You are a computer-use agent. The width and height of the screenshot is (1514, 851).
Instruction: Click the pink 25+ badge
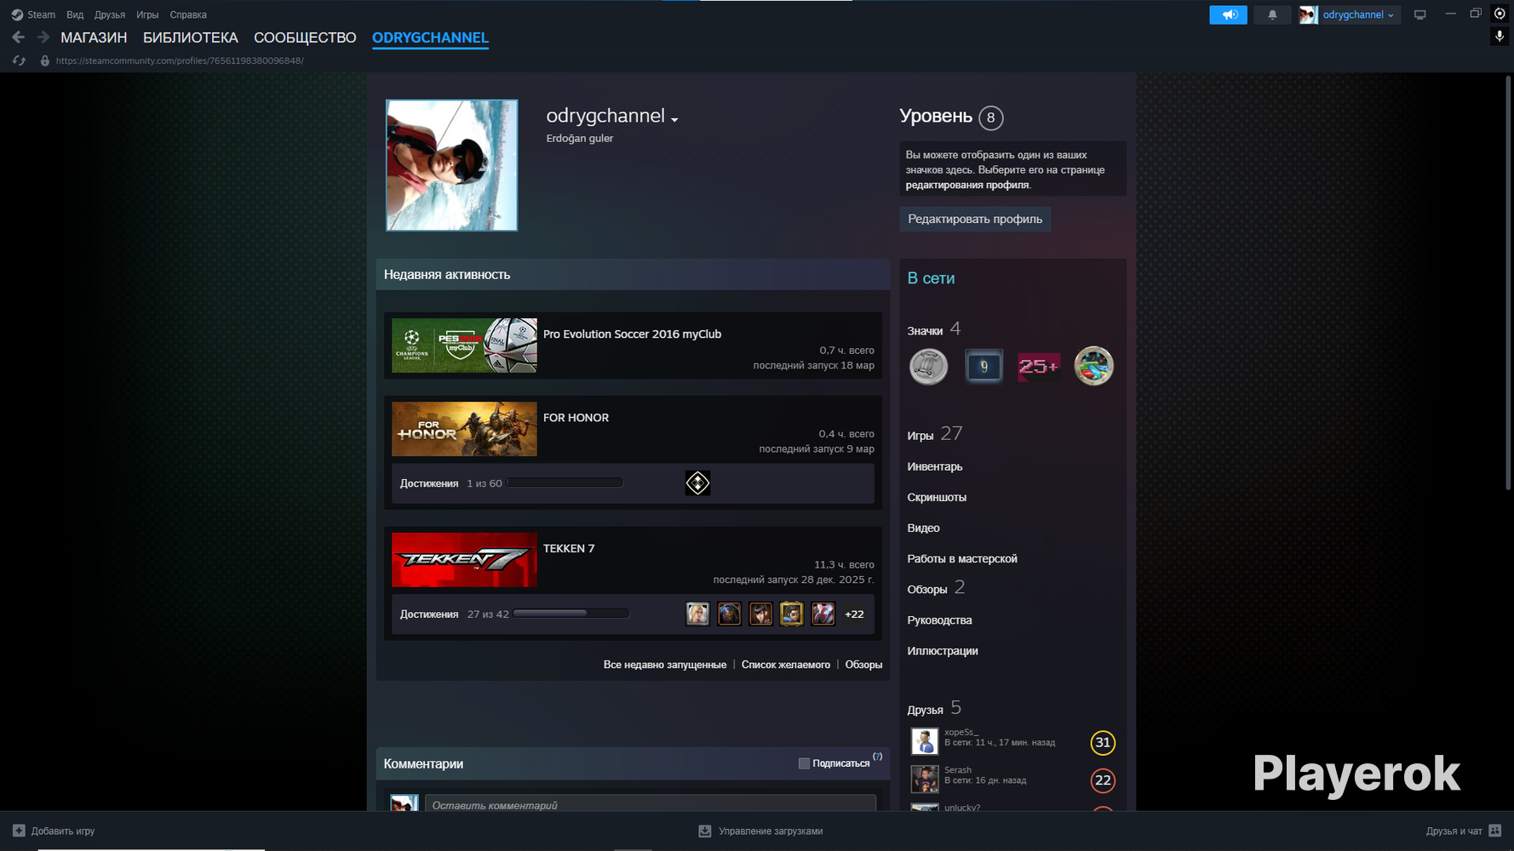coord(1039,367)
